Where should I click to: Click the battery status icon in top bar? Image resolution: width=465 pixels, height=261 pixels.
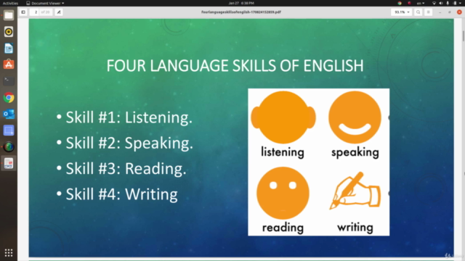tap(455, 3)
